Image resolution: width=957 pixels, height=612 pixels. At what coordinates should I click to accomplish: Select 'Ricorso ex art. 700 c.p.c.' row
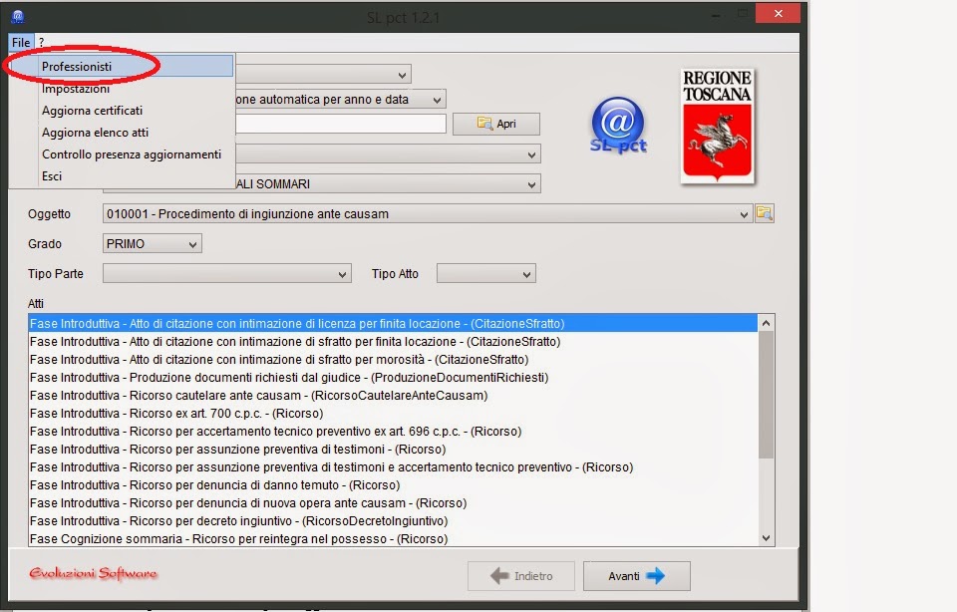pyautogui.click(x=393, y=413)
